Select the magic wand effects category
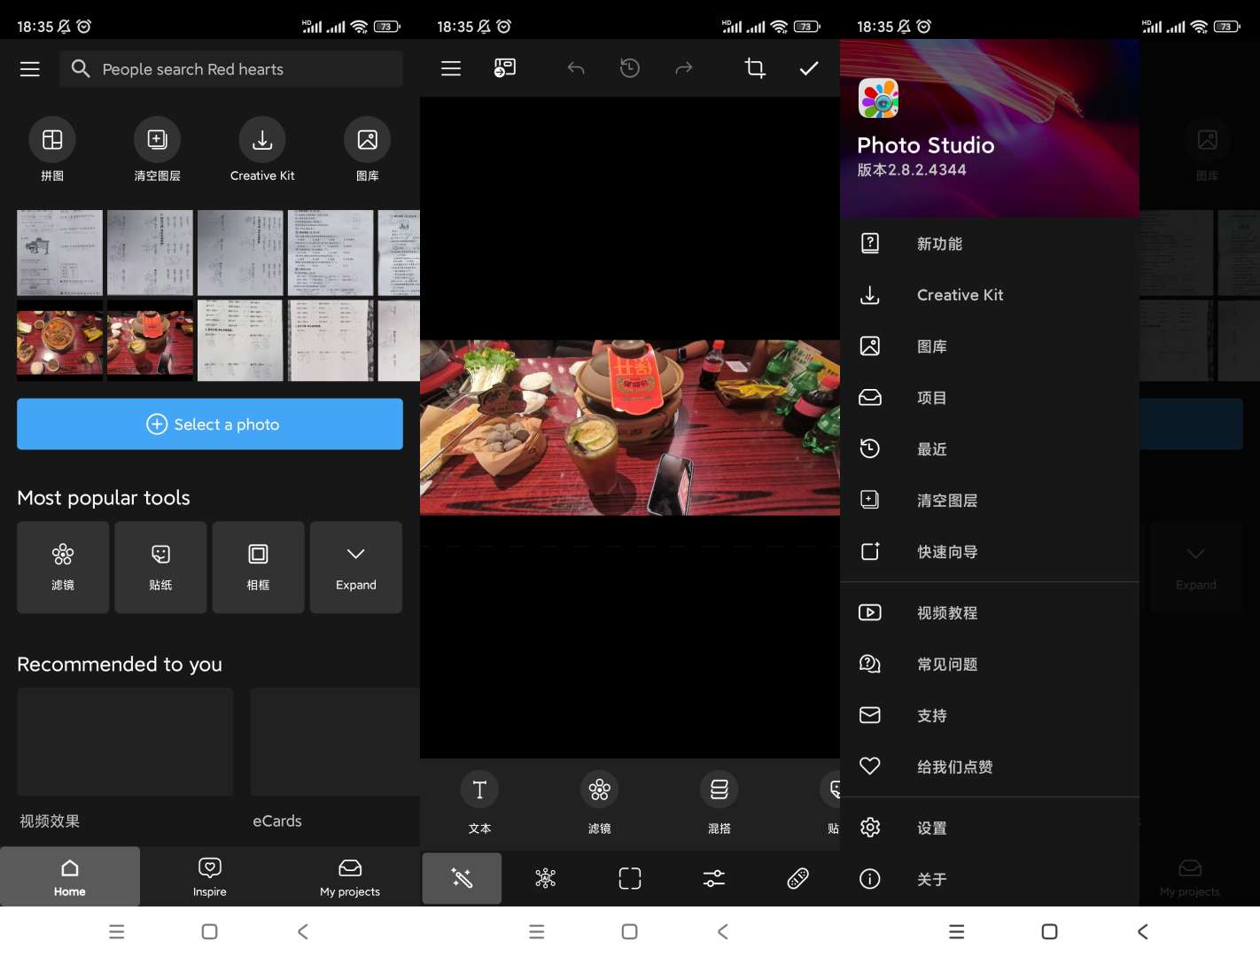Screen dimensions: 1260x957 tap(462, 878)
